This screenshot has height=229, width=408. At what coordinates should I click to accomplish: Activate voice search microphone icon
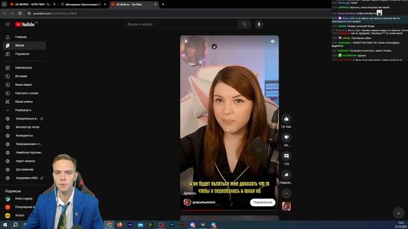tap(259, 24)
